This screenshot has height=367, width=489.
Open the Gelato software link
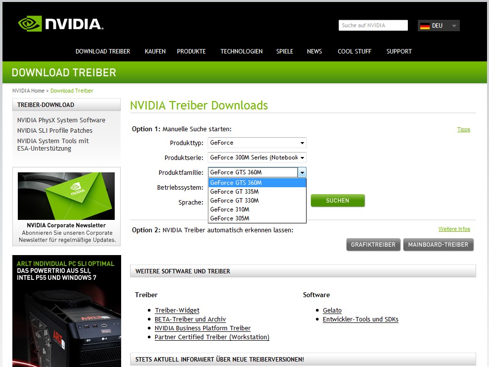point(332,310)
